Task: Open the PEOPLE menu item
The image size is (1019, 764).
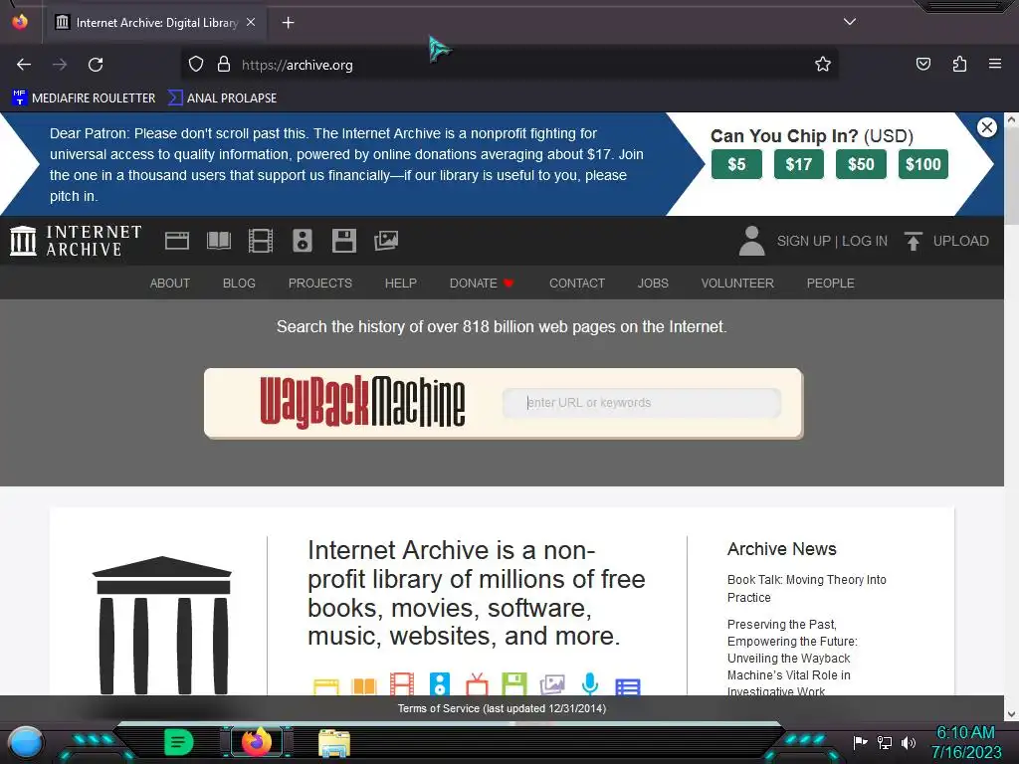Action: (x=830, y=284)
